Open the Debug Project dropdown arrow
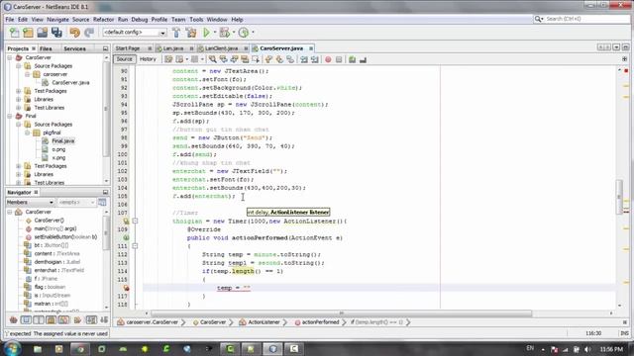The height and width of the screenshot is (356, 634). (234, 33)
